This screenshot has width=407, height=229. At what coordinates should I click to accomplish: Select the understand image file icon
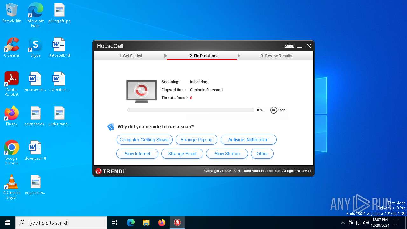point(59,116)
